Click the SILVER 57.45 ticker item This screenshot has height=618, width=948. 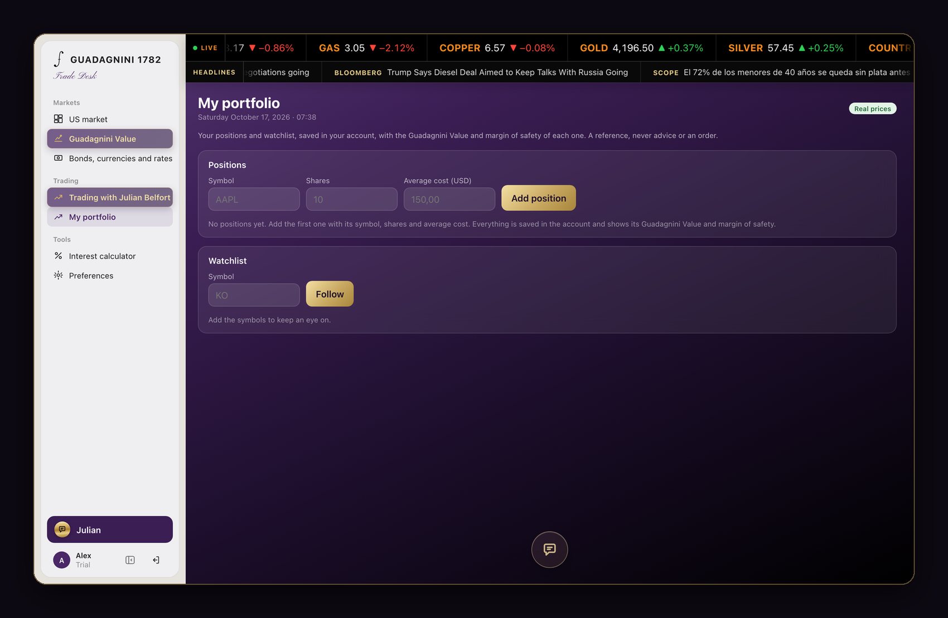786,48
